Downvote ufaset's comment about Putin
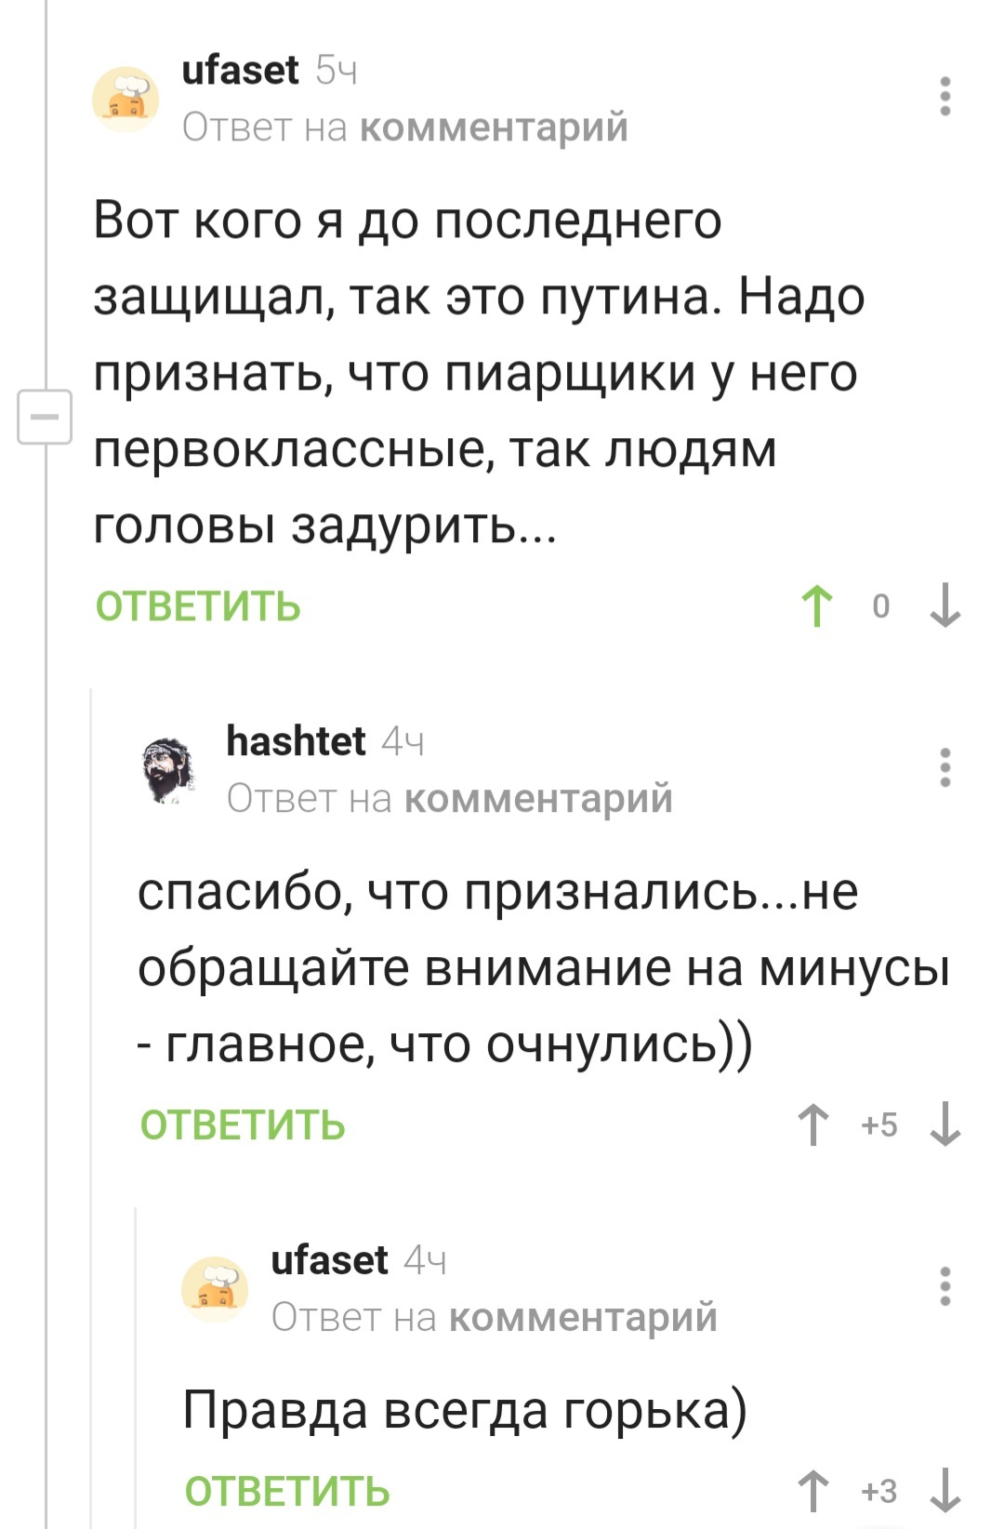The width and height of the screenshot is (1004, 1529). point(945,606)
